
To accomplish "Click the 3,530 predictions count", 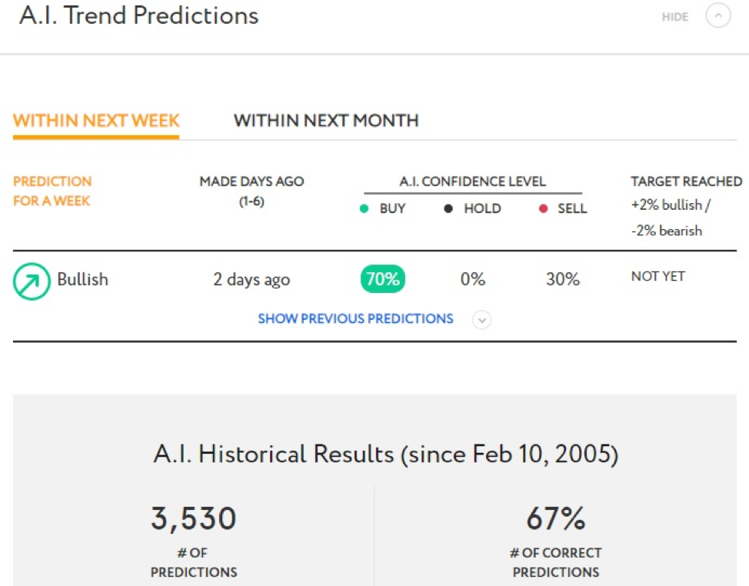I will pyautogui.click(x=194, y=519).
